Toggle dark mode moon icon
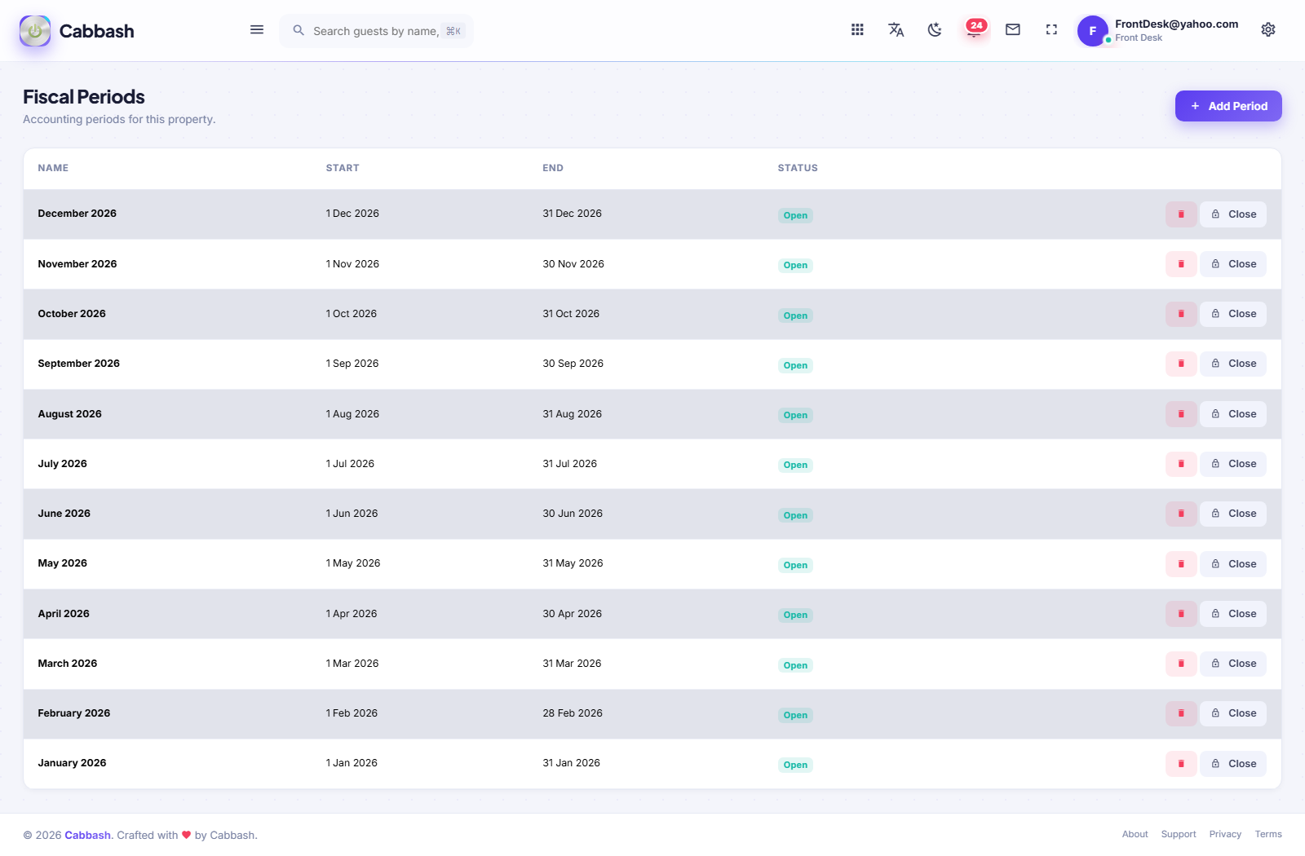Image resolution: width=1305 pixels, height=856 pixels. (x=935, y=30)
